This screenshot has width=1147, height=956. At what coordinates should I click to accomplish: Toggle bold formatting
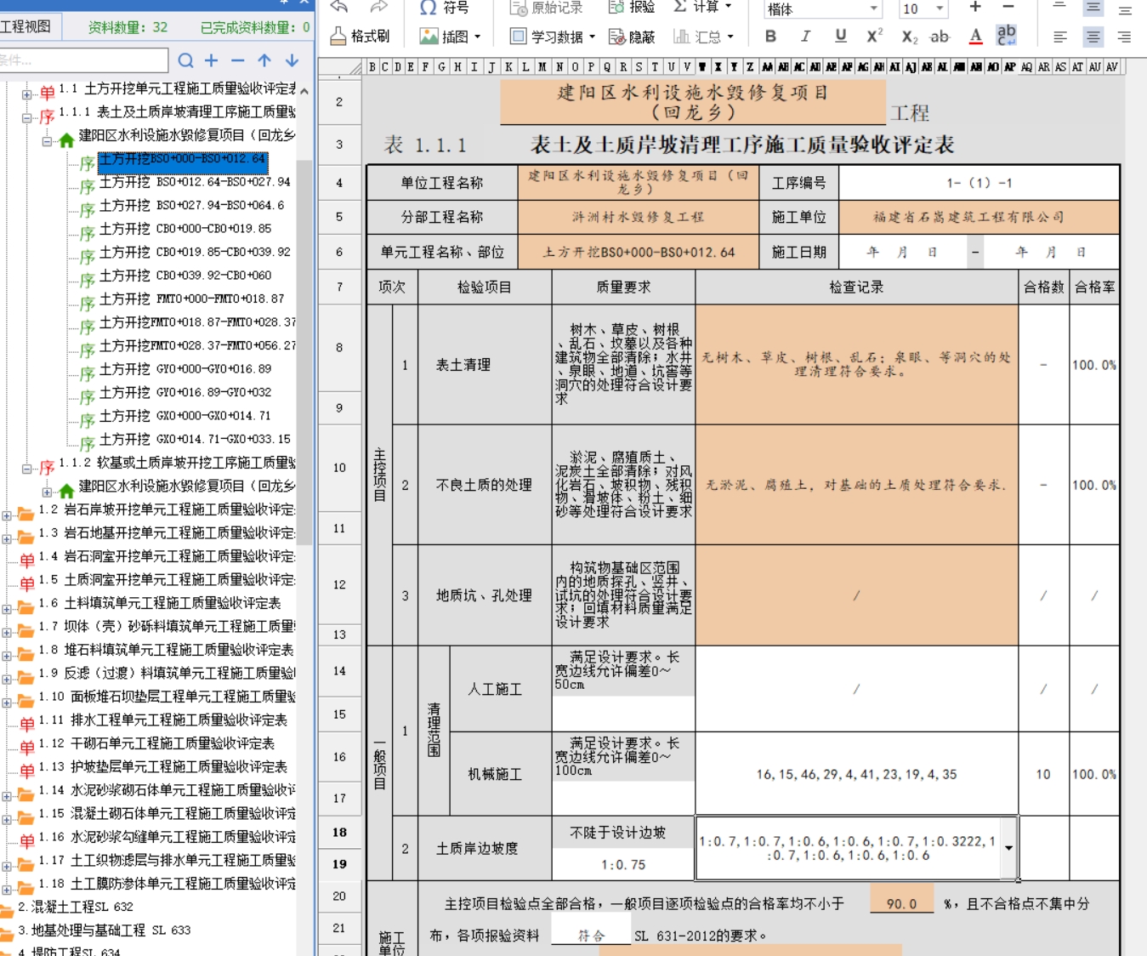click(x=770, y=37)
